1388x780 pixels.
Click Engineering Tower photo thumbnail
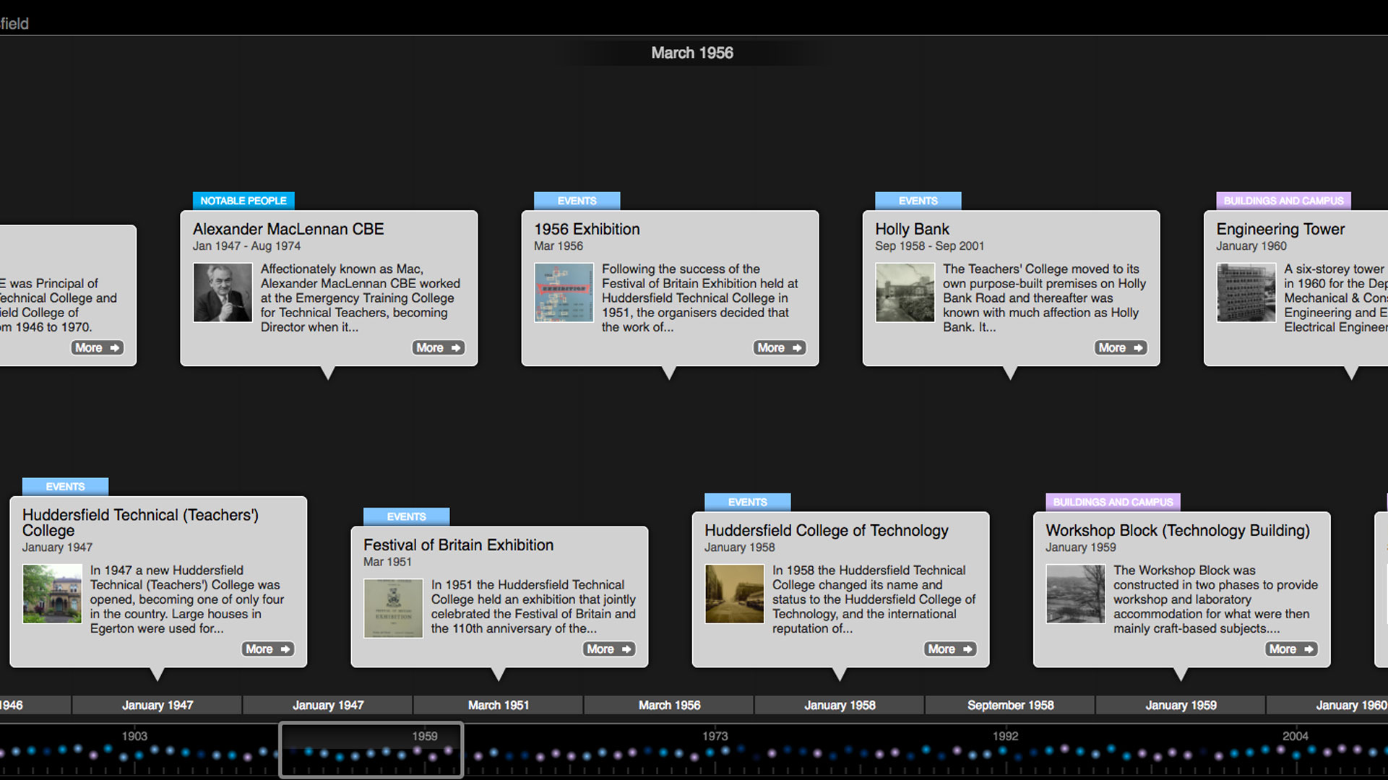(x=1246, y=292)
